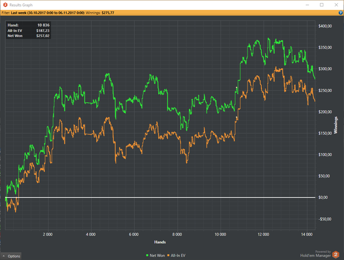Minimize the Results Graph window

click(x=307, y=5)
